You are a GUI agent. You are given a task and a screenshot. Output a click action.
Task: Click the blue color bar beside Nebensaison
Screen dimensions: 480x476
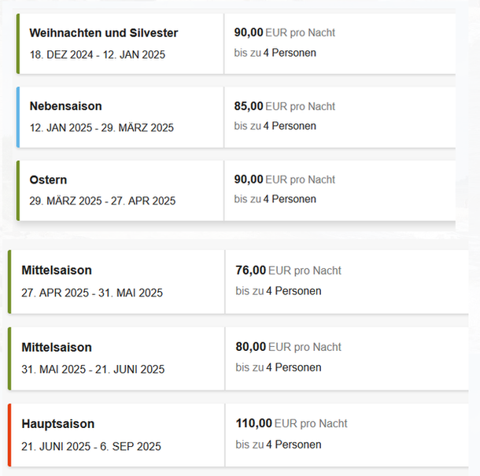coord(17,116)
